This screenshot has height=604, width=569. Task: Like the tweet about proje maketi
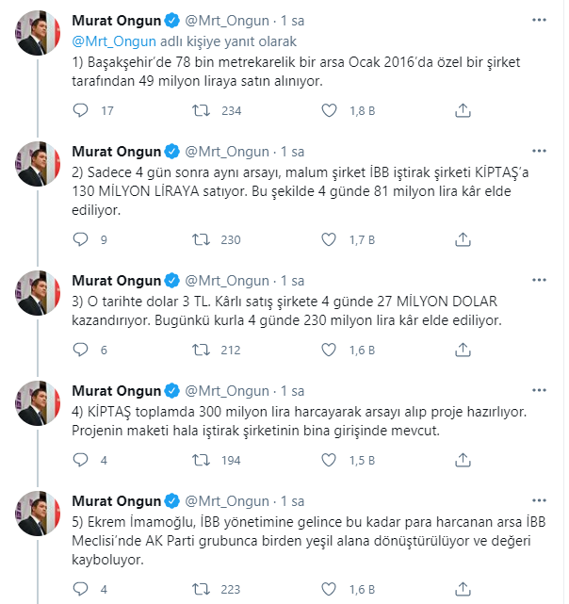329,461
